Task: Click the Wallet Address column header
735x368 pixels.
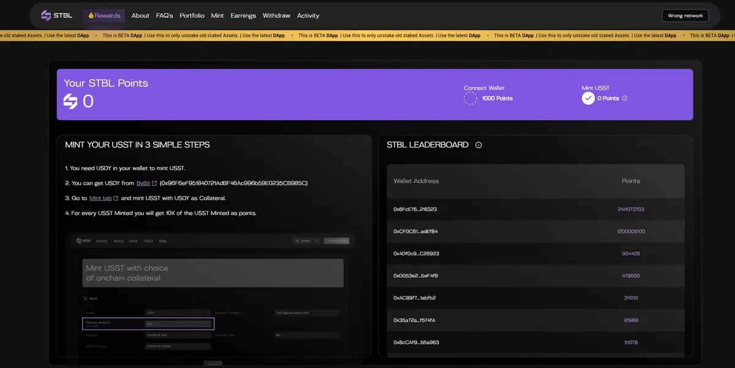Action: pos(417,181)
